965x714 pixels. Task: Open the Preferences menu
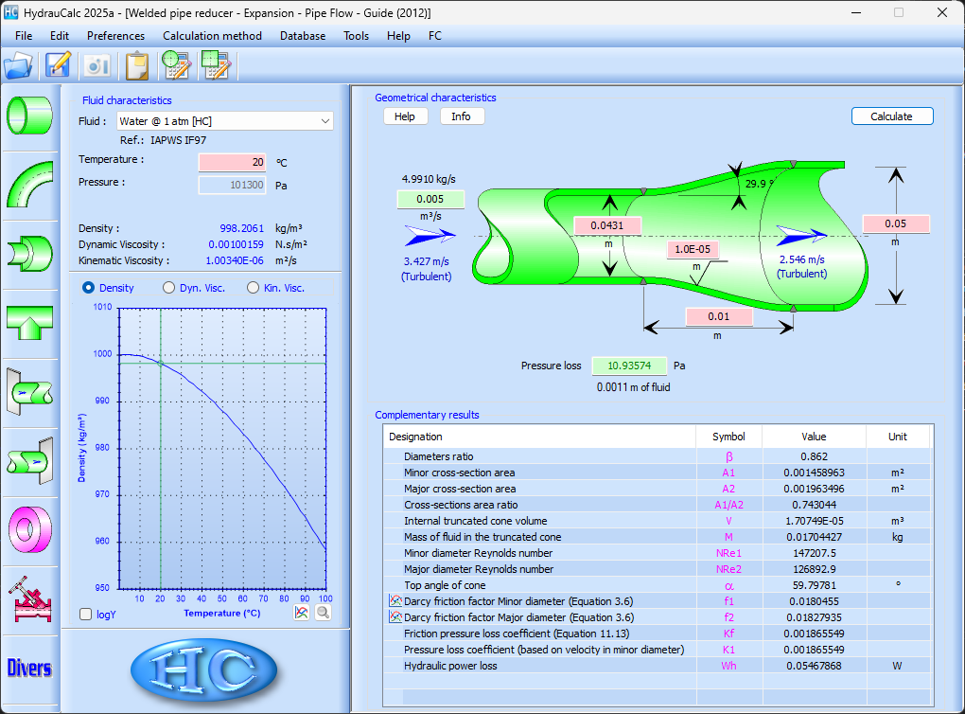click(x=115, y=36)
